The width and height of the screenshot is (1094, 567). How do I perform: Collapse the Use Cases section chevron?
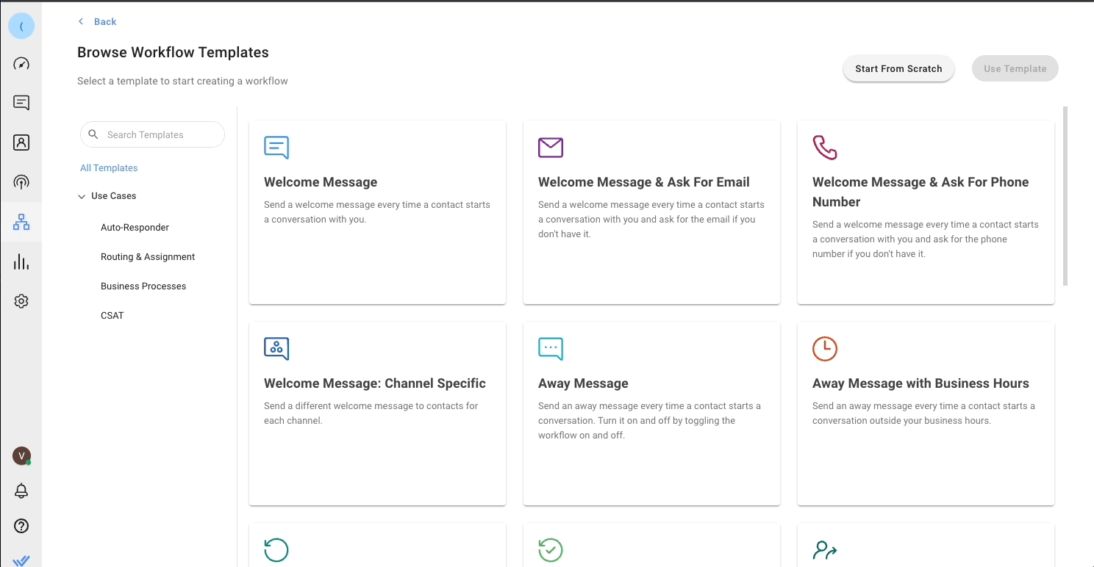[82, 197]
